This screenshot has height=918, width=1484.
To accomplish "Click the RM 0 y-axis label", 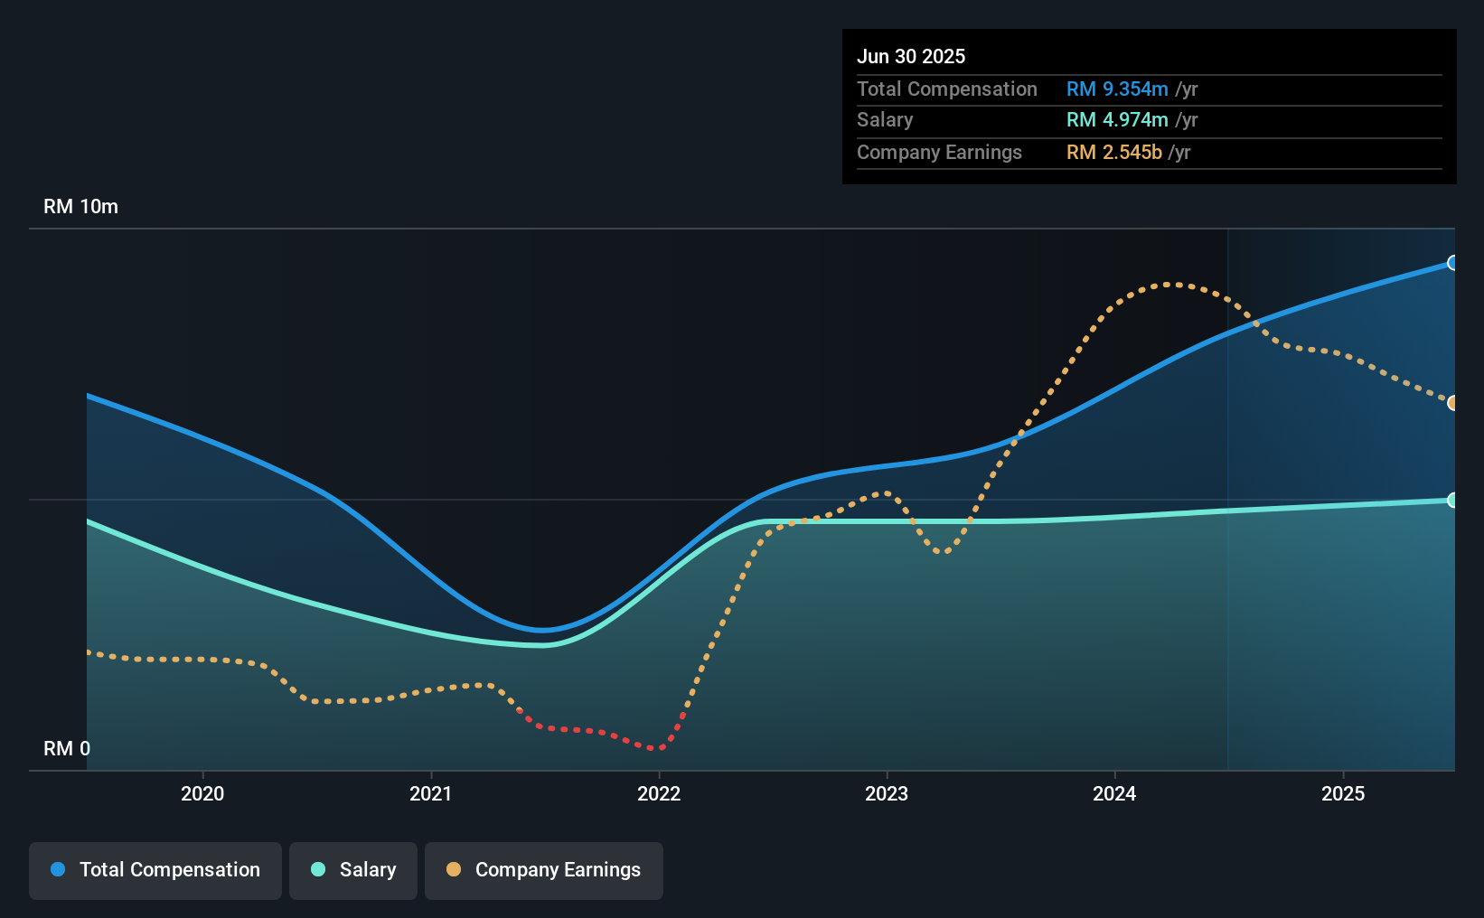I will point(67,749).
